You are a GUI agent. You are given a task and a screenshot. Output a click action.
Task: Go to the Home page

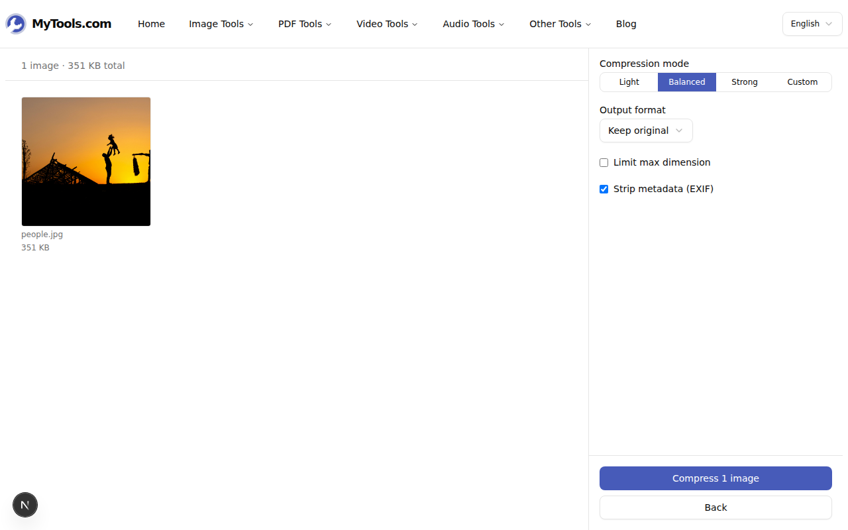click(x=151, y=24)
